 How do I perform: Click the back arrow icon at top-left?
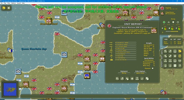tap(9, 8)
